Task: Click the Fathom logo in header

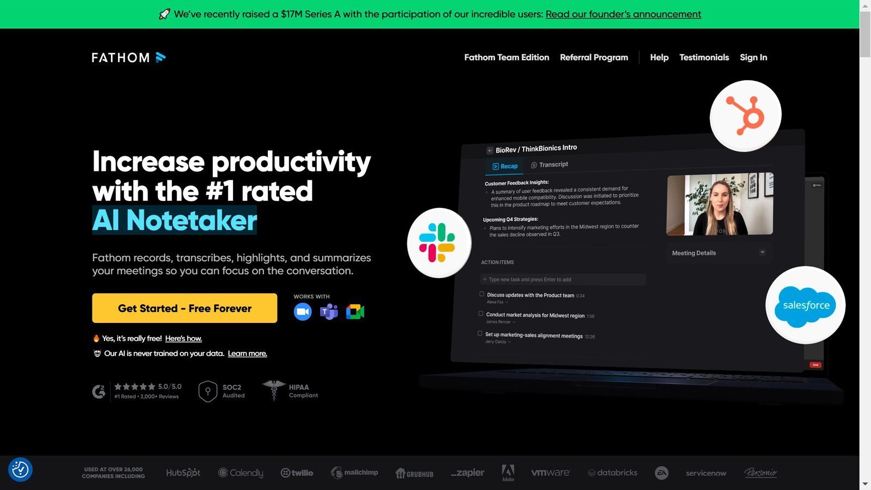Action: [128, 57]
